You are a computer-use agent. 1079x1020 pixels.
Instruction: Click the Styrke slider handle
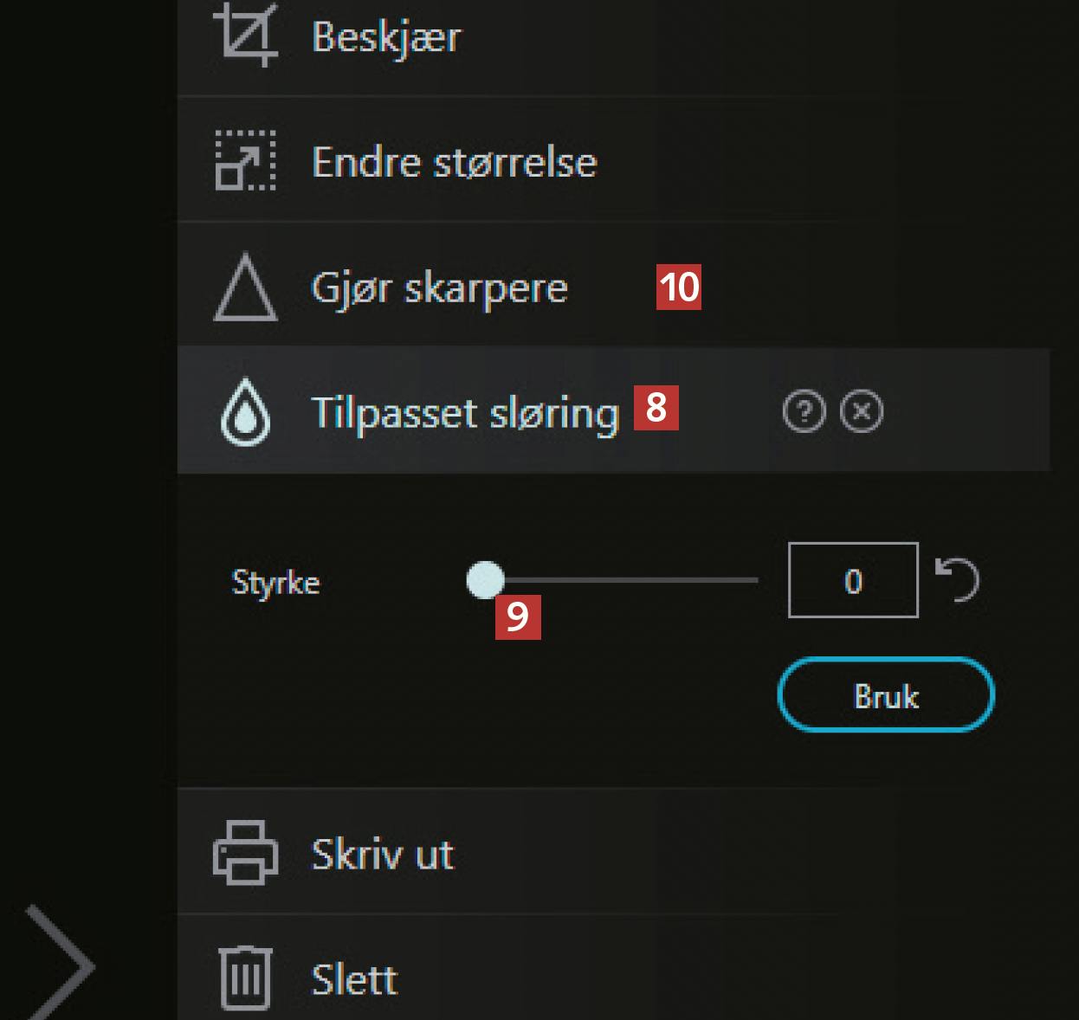pos(485,580)
